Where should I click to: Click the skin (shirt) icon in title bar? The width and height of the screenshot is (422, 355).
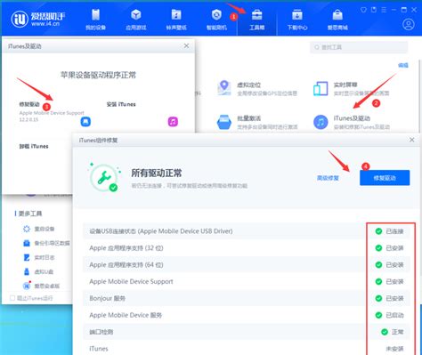click(363, 10)
